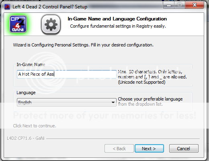Screen dimensions: 209x161
Task: Click the gear settings icon in header
Action: (x=51, y=24)
